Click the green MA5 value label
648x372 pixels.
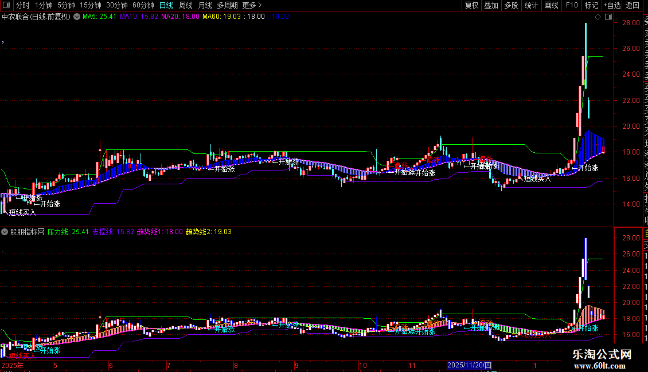(x=100, y=17)
